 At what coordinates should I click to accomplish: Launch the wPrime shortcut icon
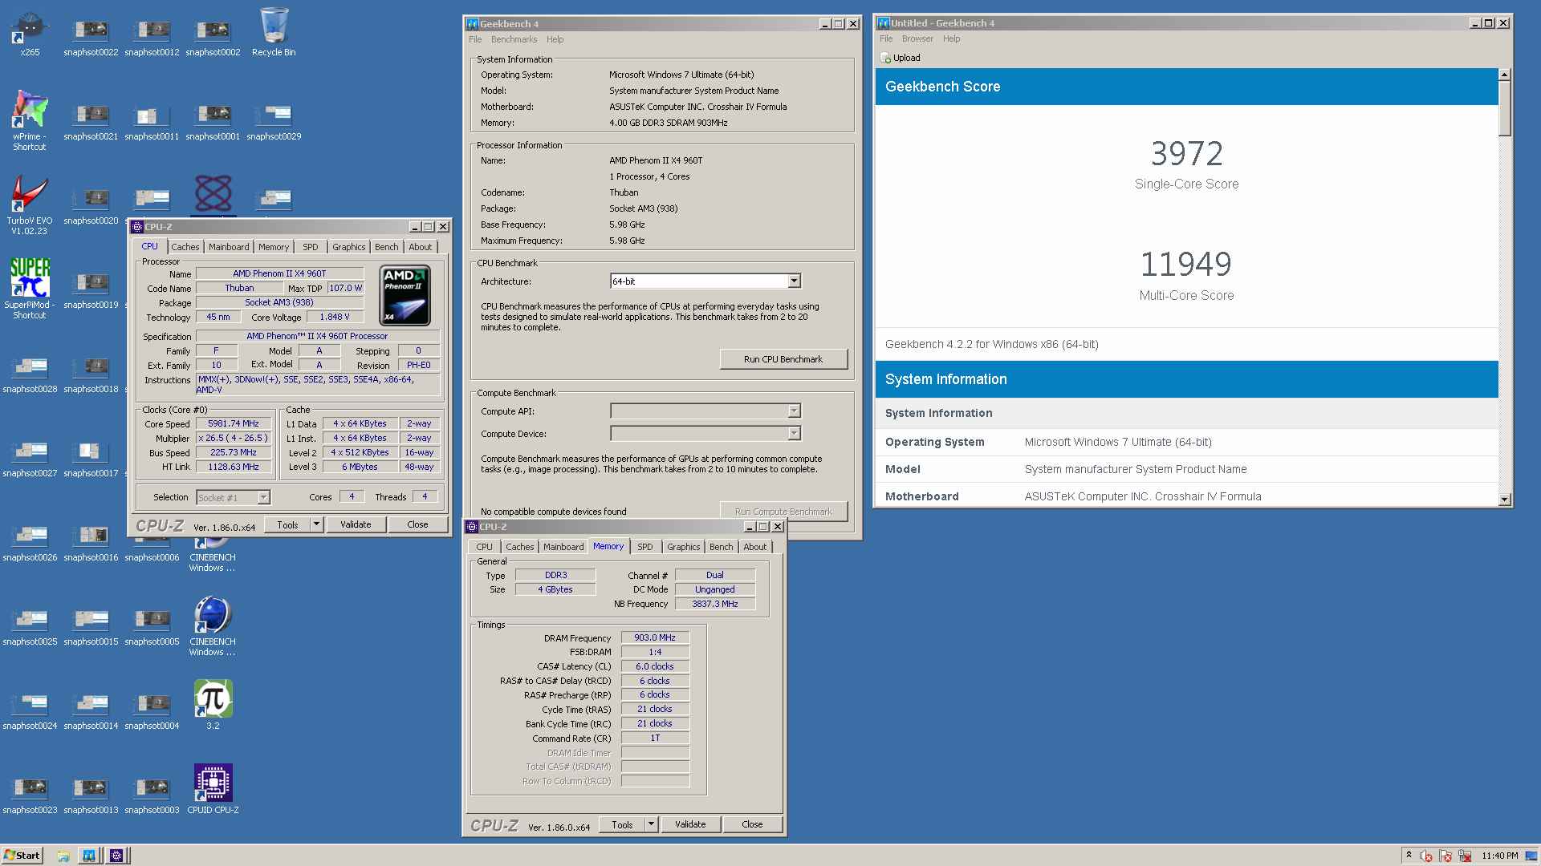(x=30, y=120)
